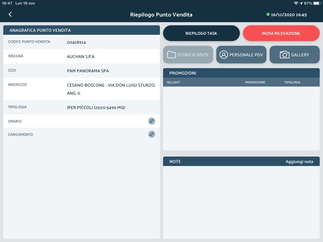This screenshot has height=242, width=323.
Task: Go back using the arrow icon
Action: [x=10, y=14]
